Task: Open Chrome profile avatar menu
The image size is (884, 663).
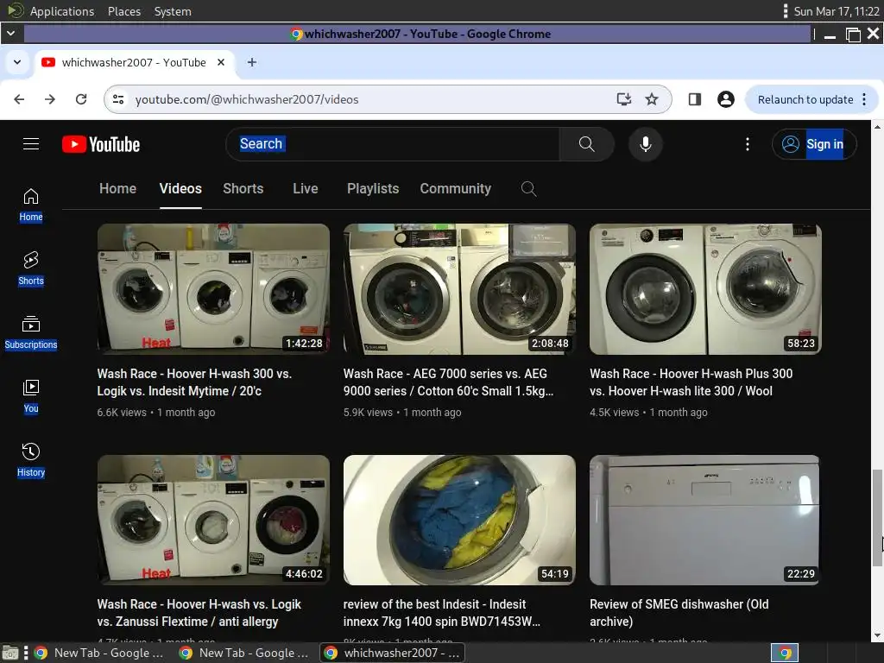Action: [x=725, y=99]
